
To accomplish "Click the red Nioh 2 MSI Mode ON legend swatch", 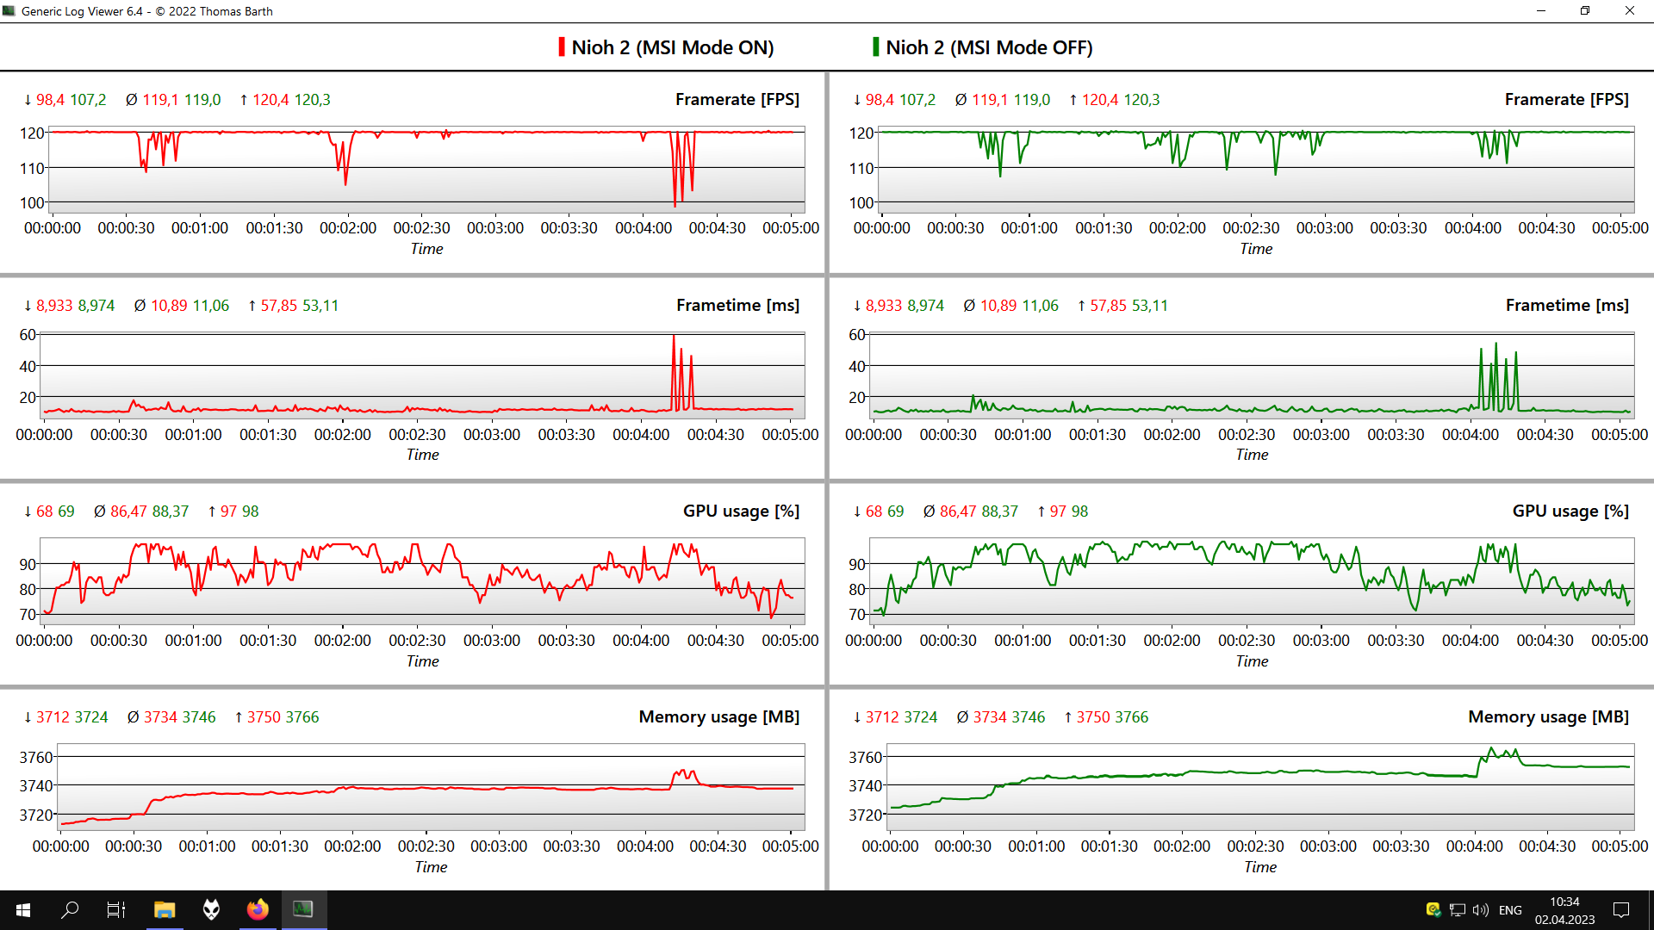I will click(x=562, y=47).
